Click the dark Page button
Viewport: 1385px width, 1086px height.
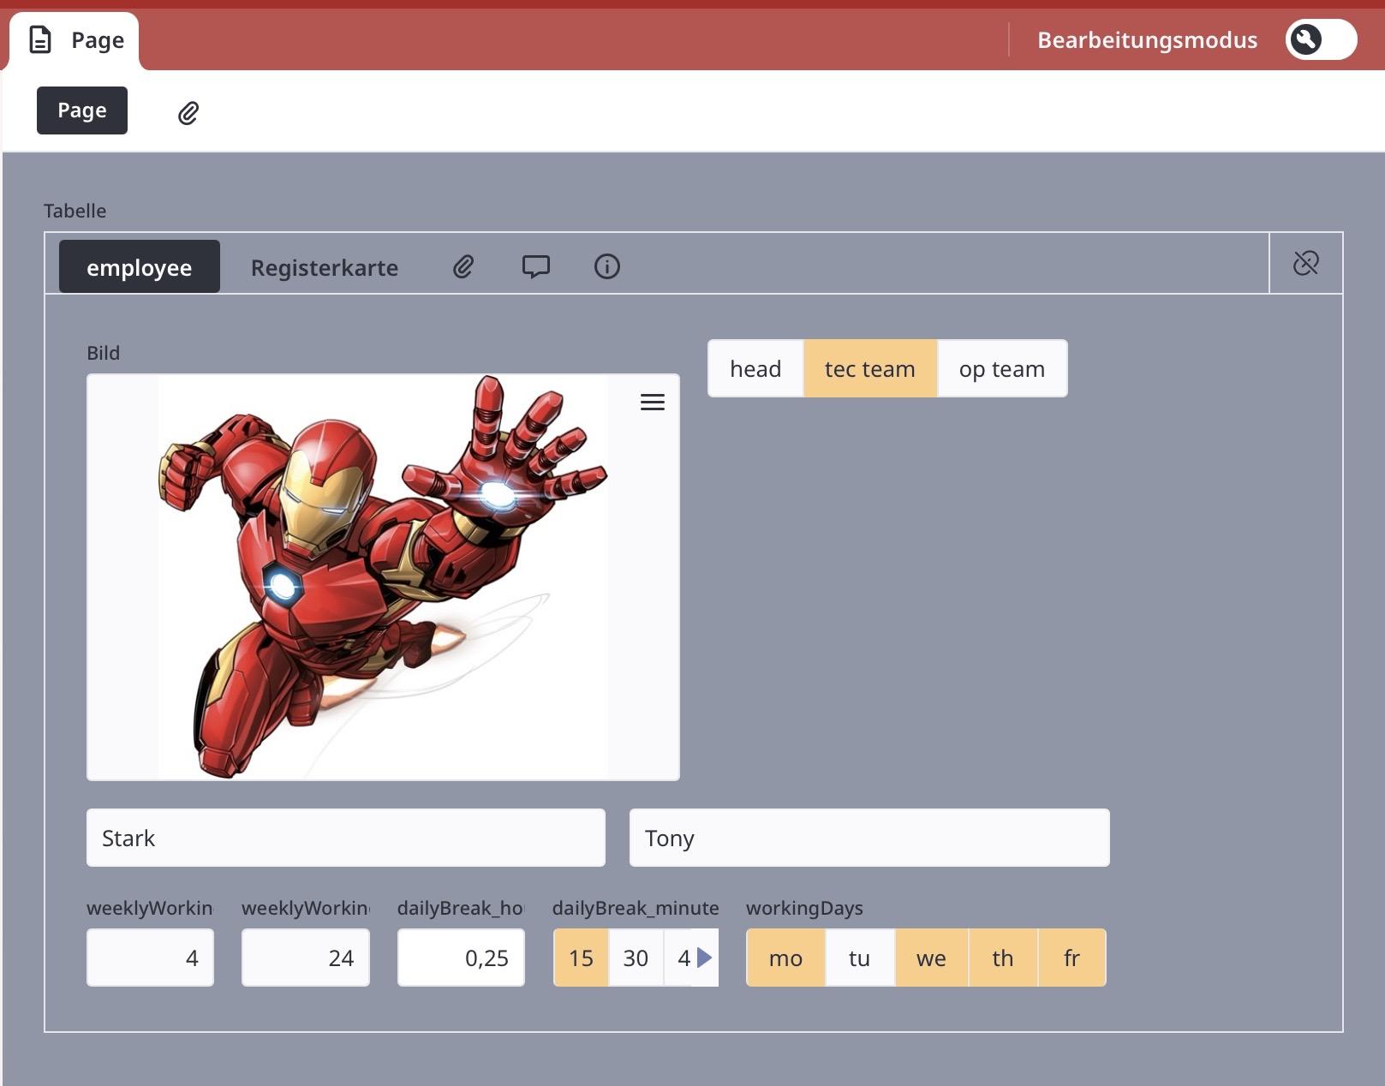(x=82, y=110)
